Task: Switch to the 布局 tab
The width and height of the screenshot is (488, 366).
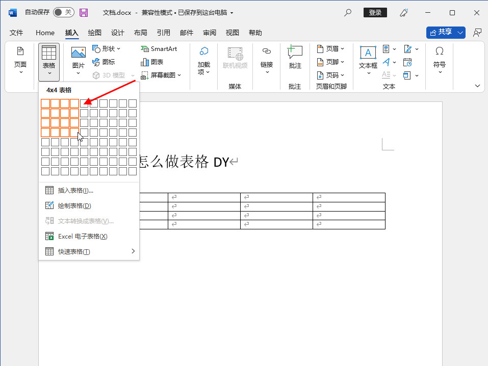Action: tap(140, 33)
